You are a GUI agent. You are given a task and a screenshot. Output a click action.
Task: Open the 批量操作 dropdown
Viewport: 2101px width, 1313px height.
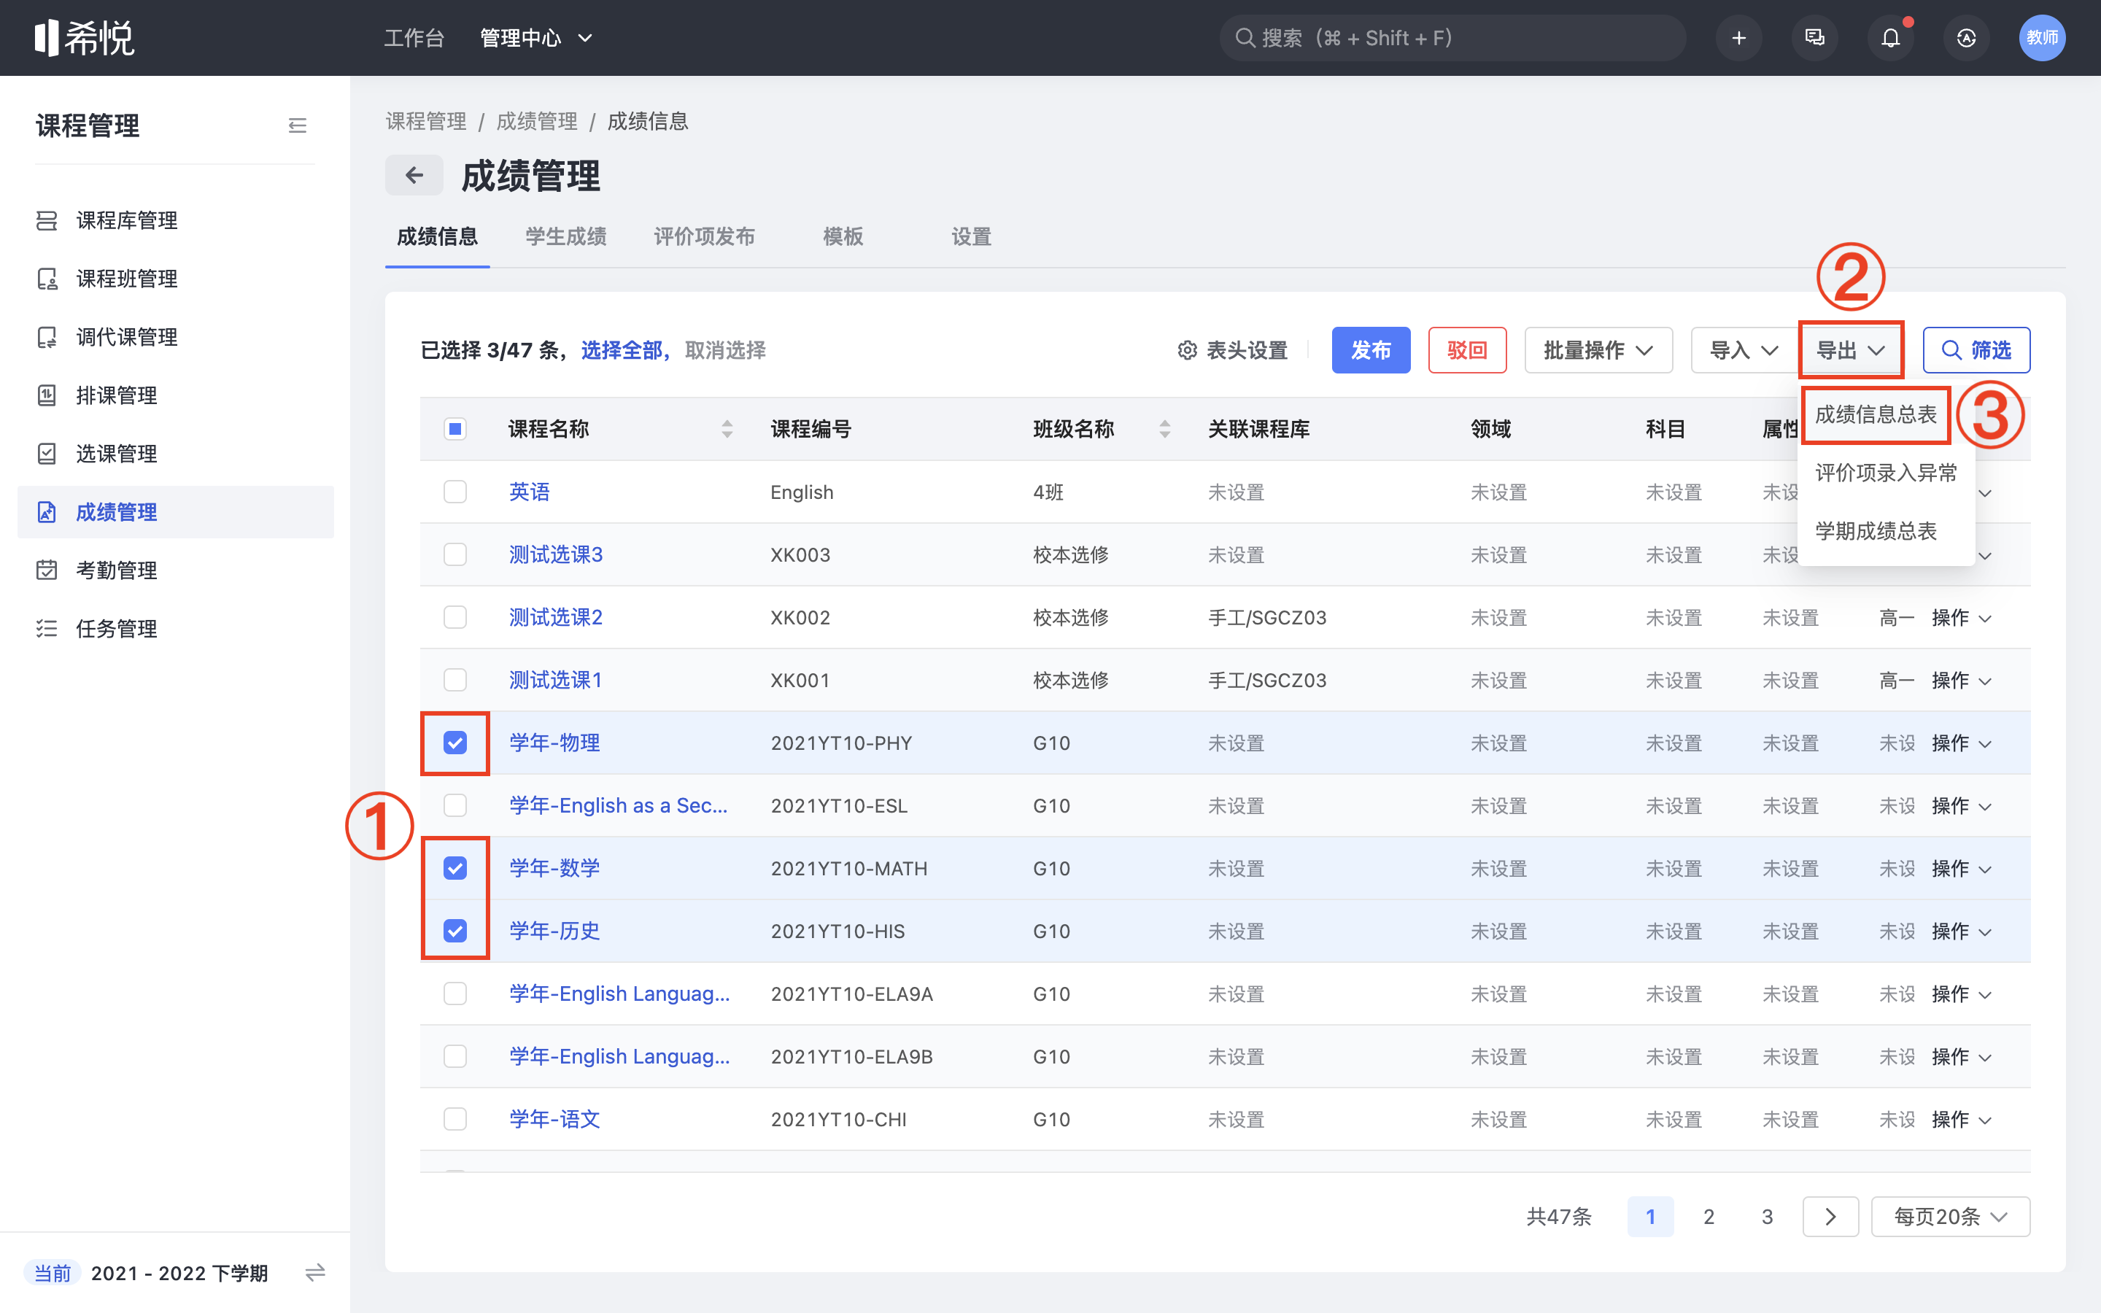click(x=1598, y=350)
